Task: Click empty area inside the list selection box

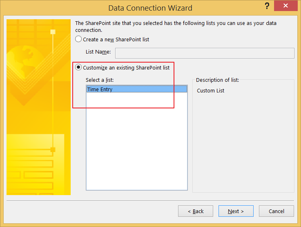Action: (137, 142)
